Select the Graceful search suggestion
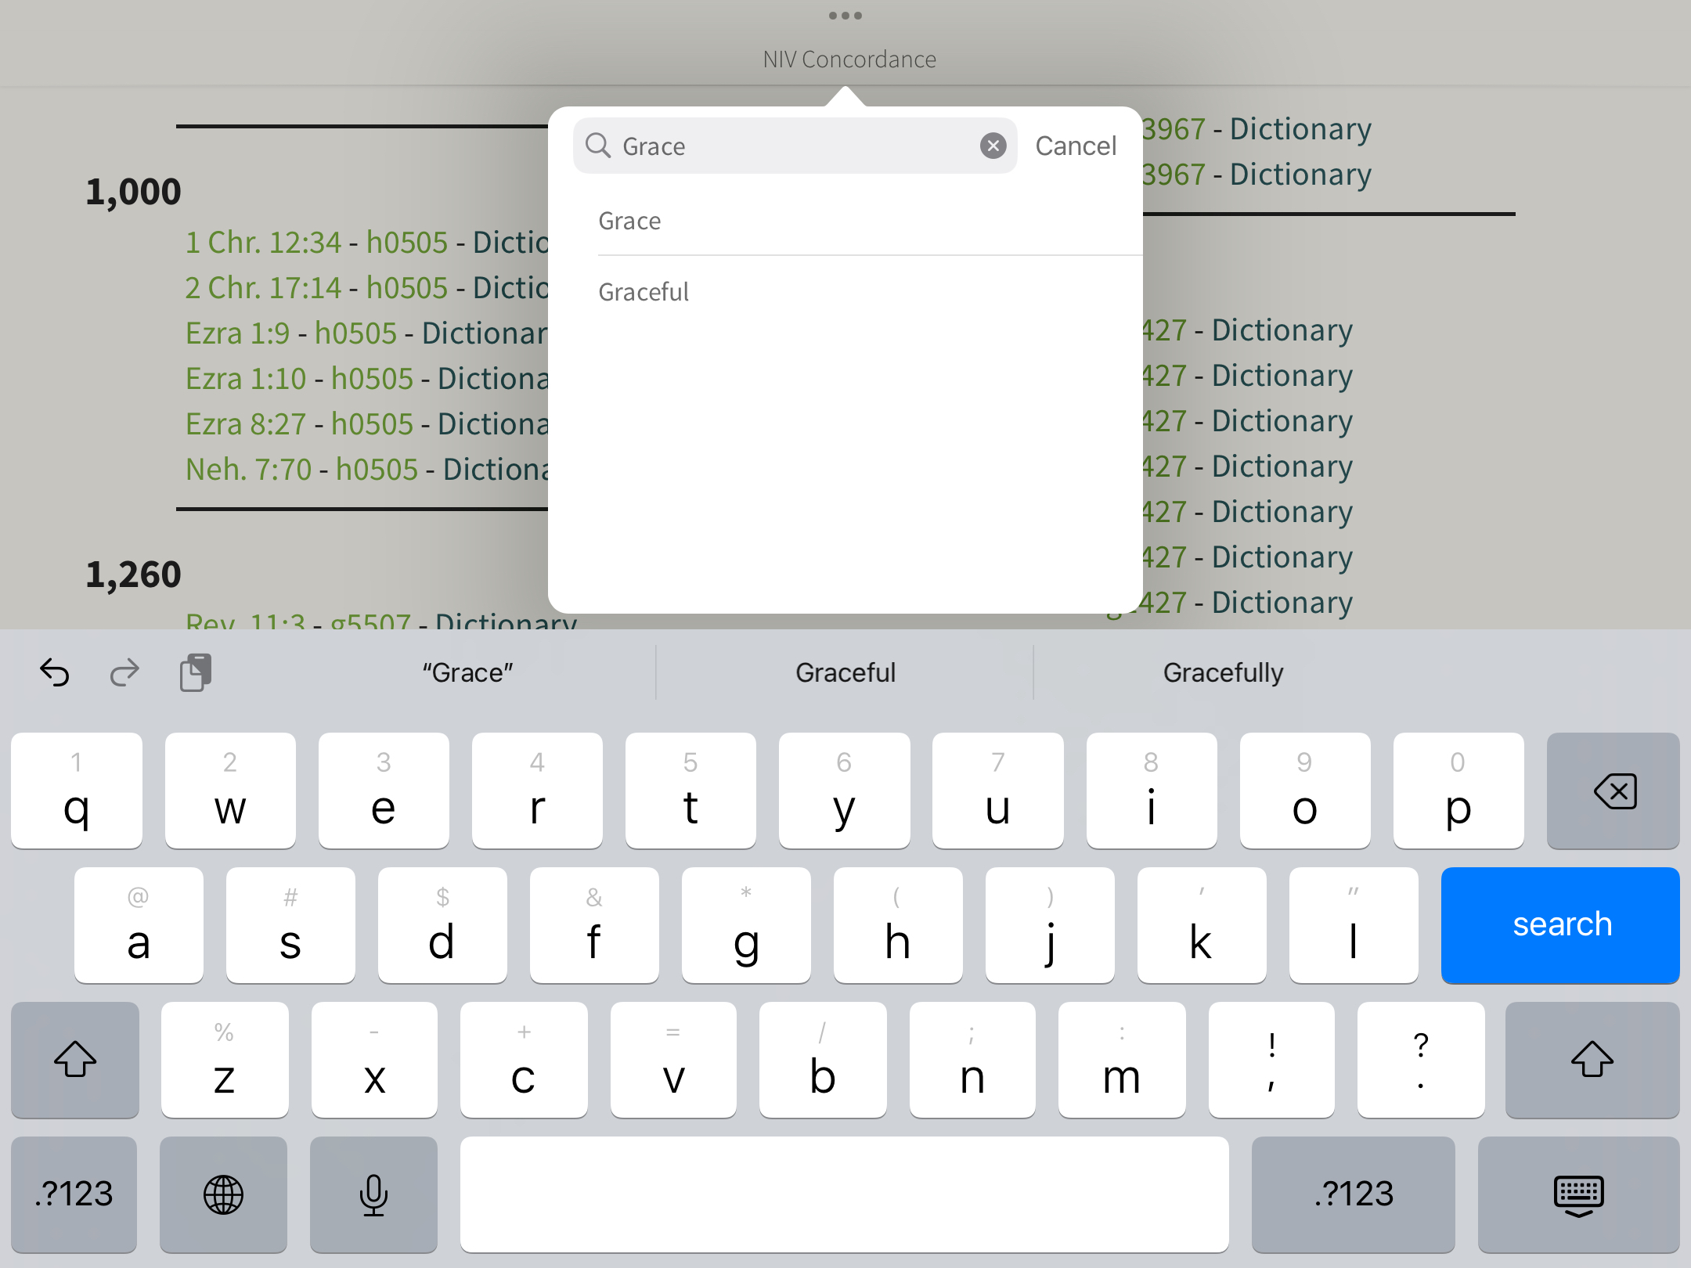 pyautogui.click(x=644, y=292)
